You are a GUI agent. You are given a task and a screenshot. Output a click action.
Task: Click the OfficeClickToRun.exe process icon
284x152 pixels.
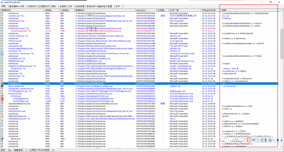coord(2,116)
